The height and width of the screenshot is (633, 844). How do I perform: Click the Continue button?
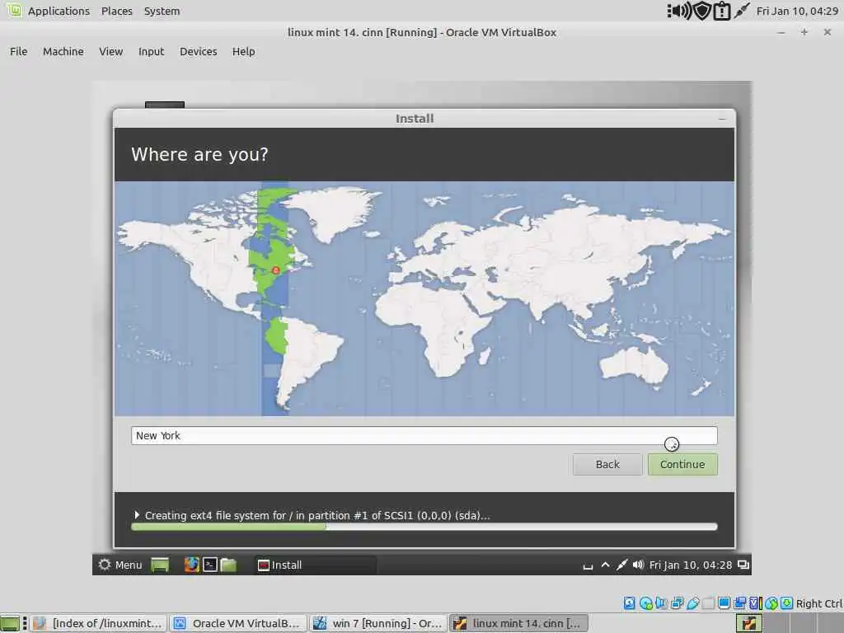tap(682, 465)
